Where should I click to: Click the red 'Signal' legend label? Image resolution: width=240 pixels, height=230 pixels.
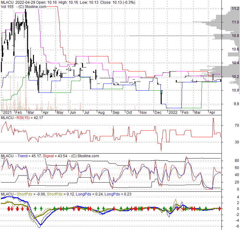(48, 156)
